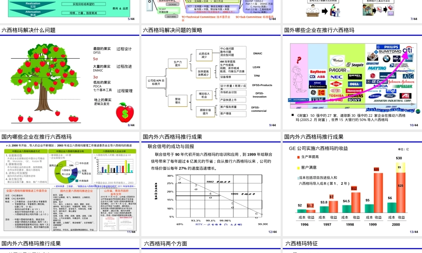Click the AIG logo

[x=408, y=76]
